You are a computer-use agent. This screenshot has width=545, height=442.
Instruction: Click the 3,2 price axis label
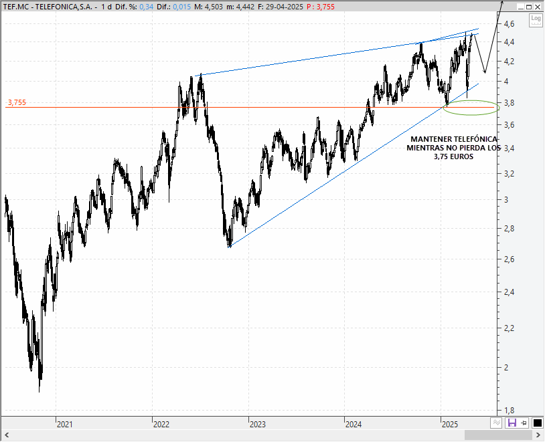click(x=510, y=174)
